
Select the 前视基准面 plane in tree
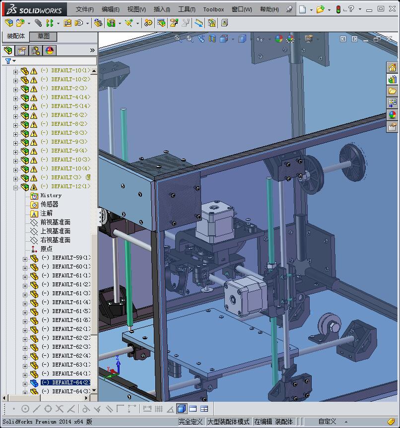[x=56, y=222]
